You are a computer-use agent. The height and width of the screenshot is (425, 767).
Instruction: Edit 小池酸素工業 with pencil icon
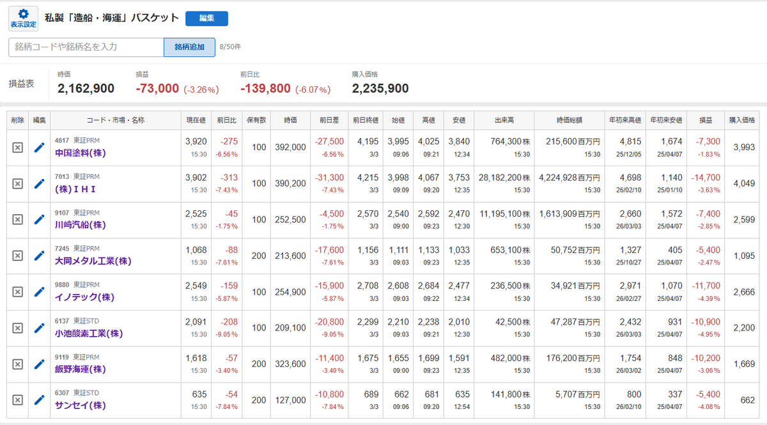point(40,328)
